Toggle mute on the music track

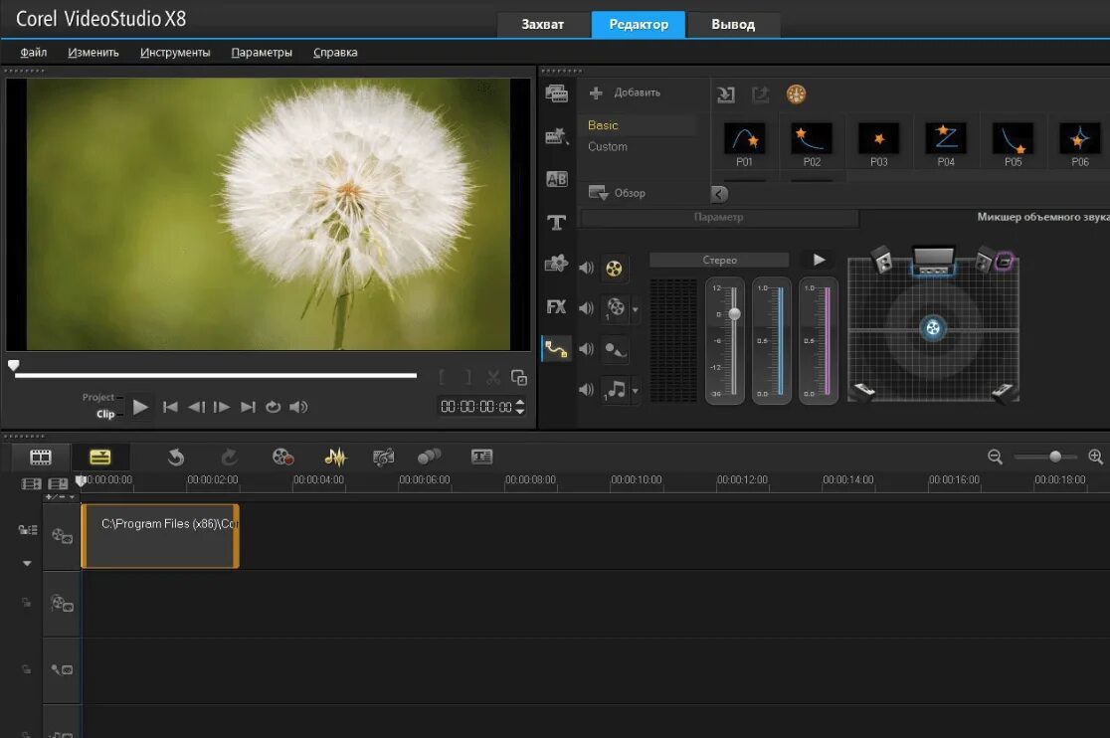coord(586,389)
